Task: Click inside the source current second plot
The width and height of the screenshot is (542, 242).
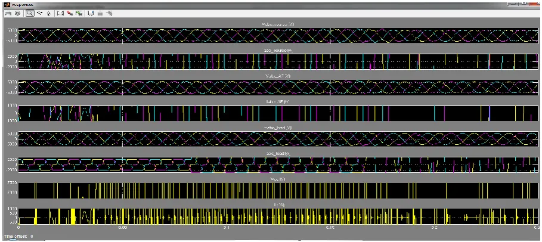Action: pyautogui.click(x=278, y=61)
